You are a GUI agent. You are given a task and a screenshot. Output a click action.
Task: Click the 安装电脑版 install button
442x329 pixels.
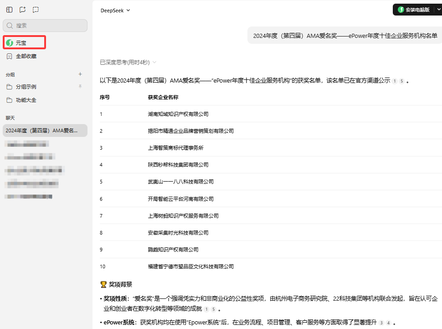click(x=414, y=10)
